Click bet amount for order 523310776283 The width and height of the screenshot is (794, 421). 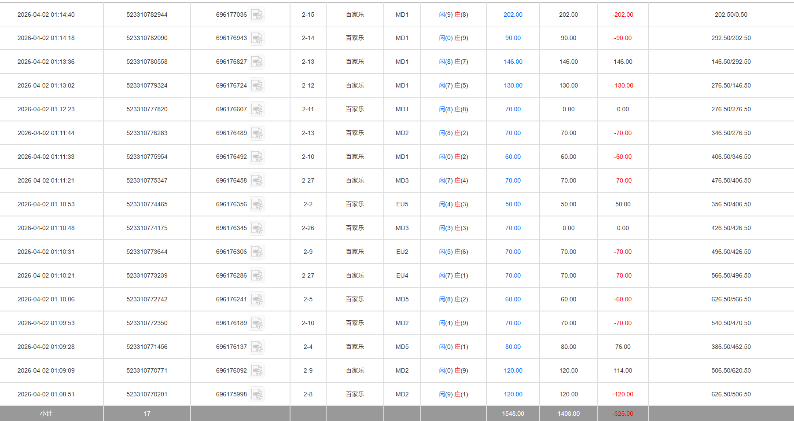tap(513, 133)
